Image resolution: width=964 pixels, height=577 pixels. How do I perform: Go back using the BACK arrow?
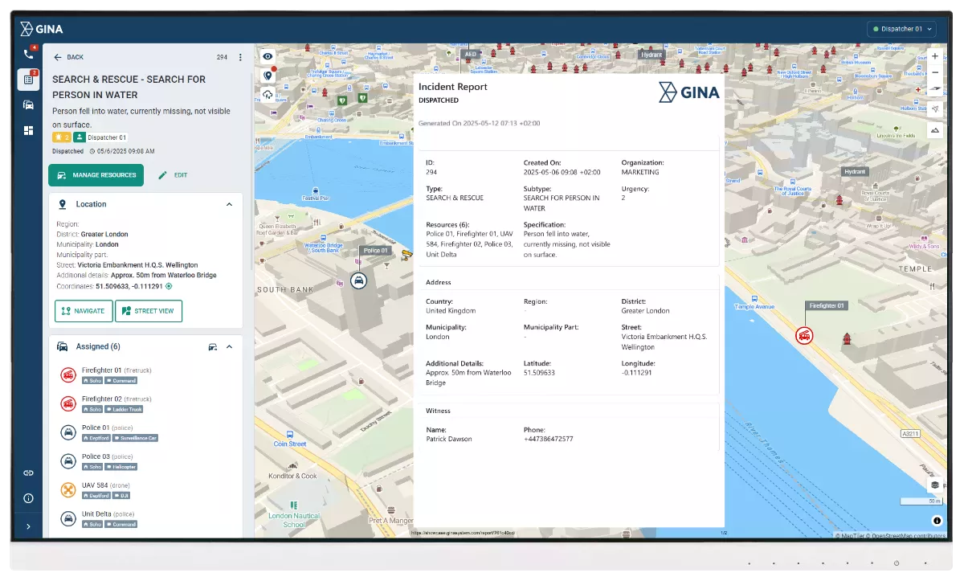point(68,57)
